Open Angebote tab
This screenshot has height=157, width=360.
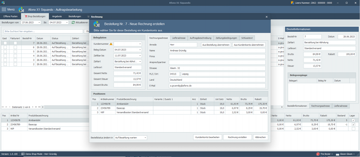(x=57, y=17)
